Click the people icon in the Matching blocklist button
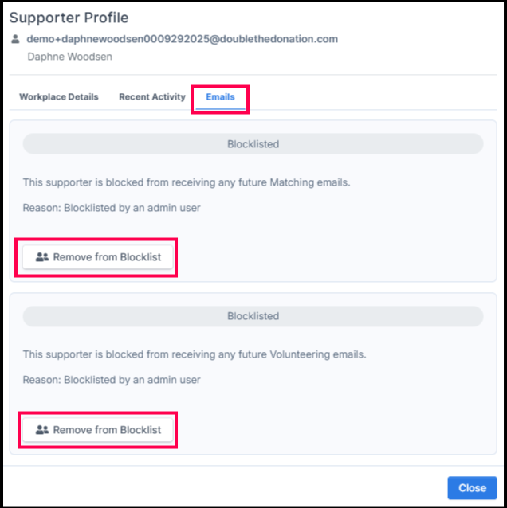This screenshot has height=508, width=507. [x=43, y=257]
